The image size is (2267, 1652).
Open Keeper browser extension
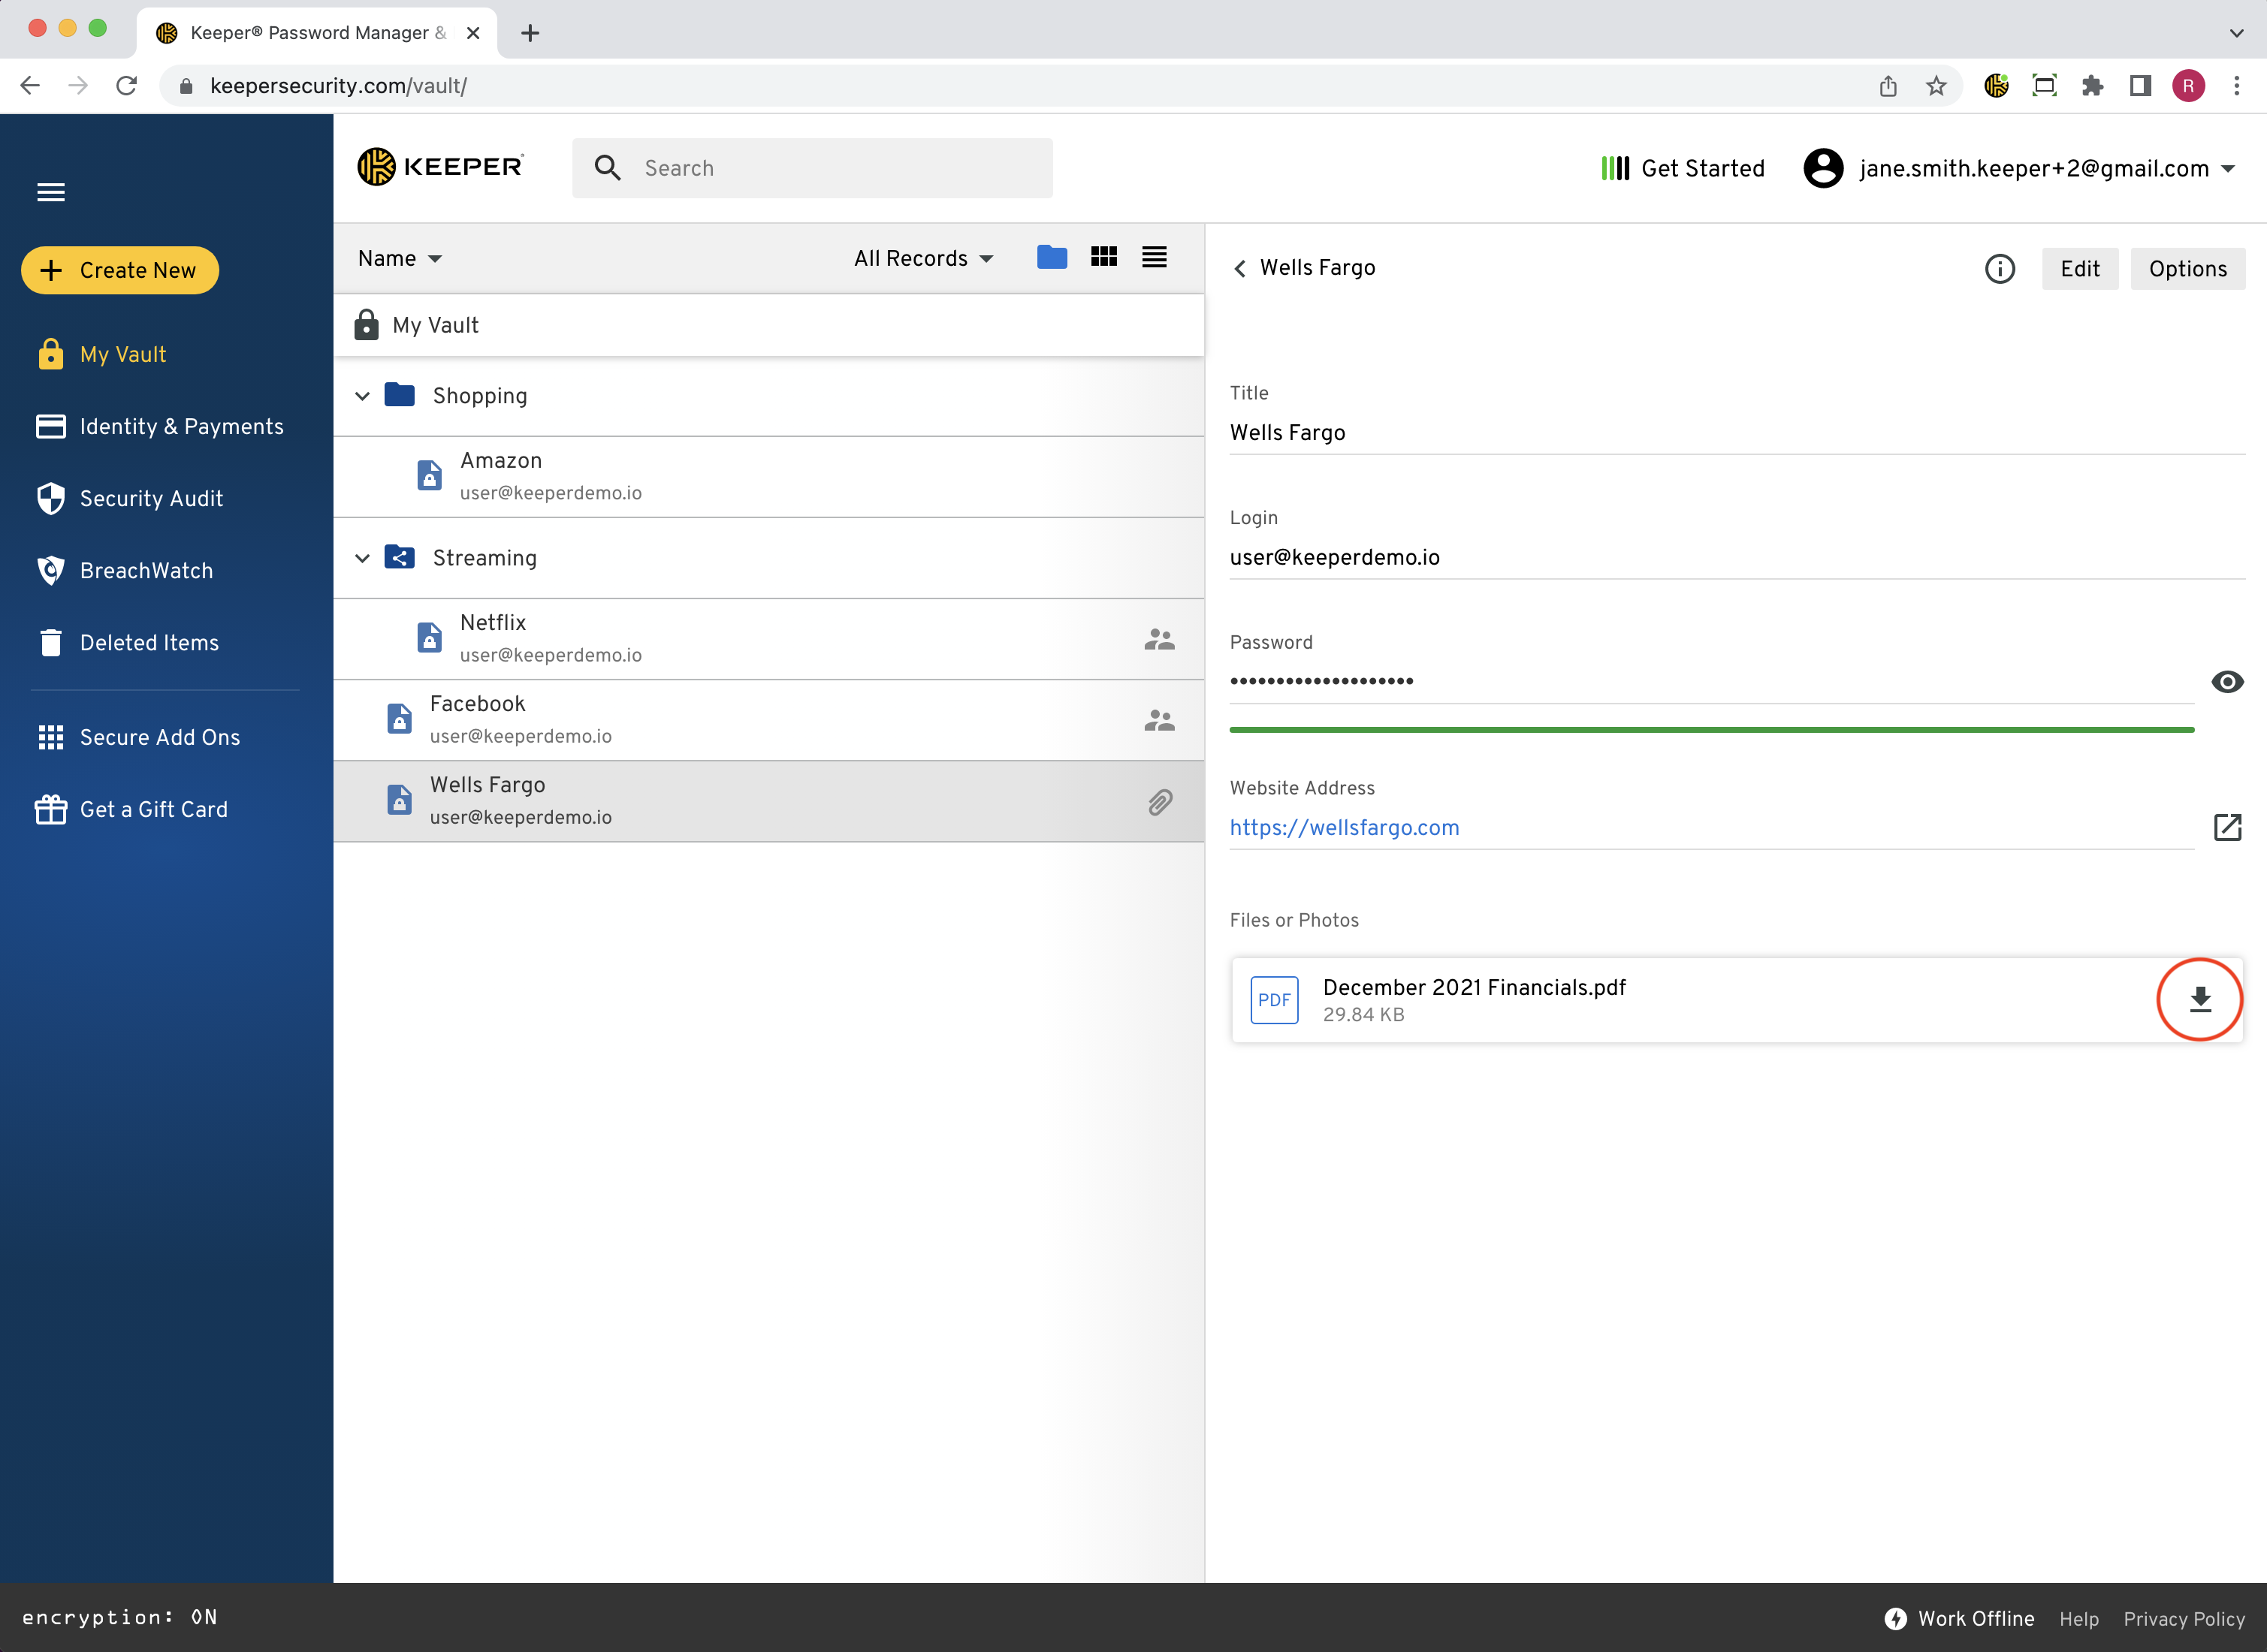tap(1996, 86)
